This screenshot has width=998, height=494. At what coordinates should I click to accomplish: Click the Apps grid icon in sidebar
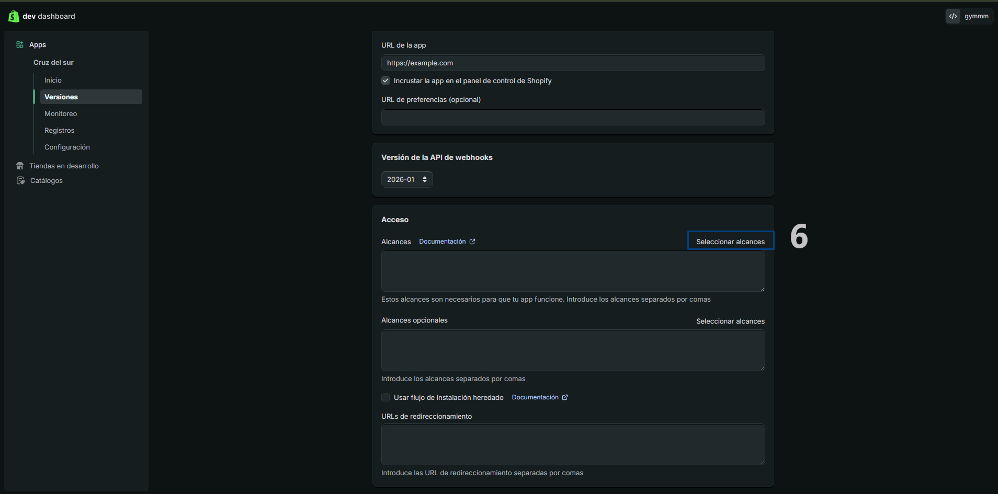(20, 45)
